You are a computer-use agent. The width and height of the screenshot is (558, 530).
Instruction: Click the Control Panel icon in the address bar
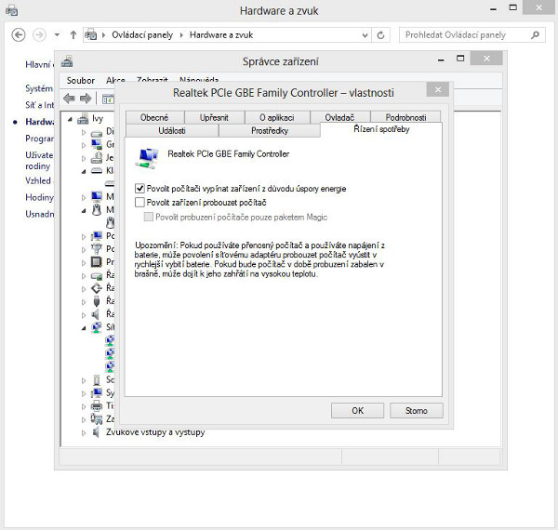pos(91,34)
